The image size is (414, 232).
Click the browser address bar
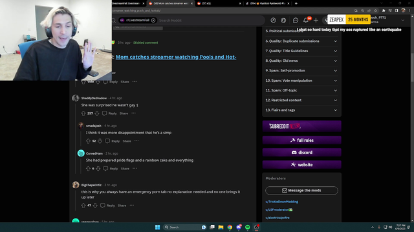(232, 10)
